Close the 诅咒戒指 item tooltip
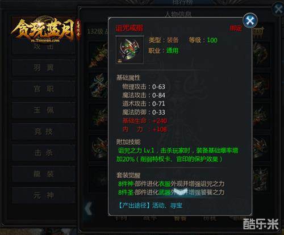Image resolution: width=284 pixels, height=235 pixels. (x=250, y=20)
